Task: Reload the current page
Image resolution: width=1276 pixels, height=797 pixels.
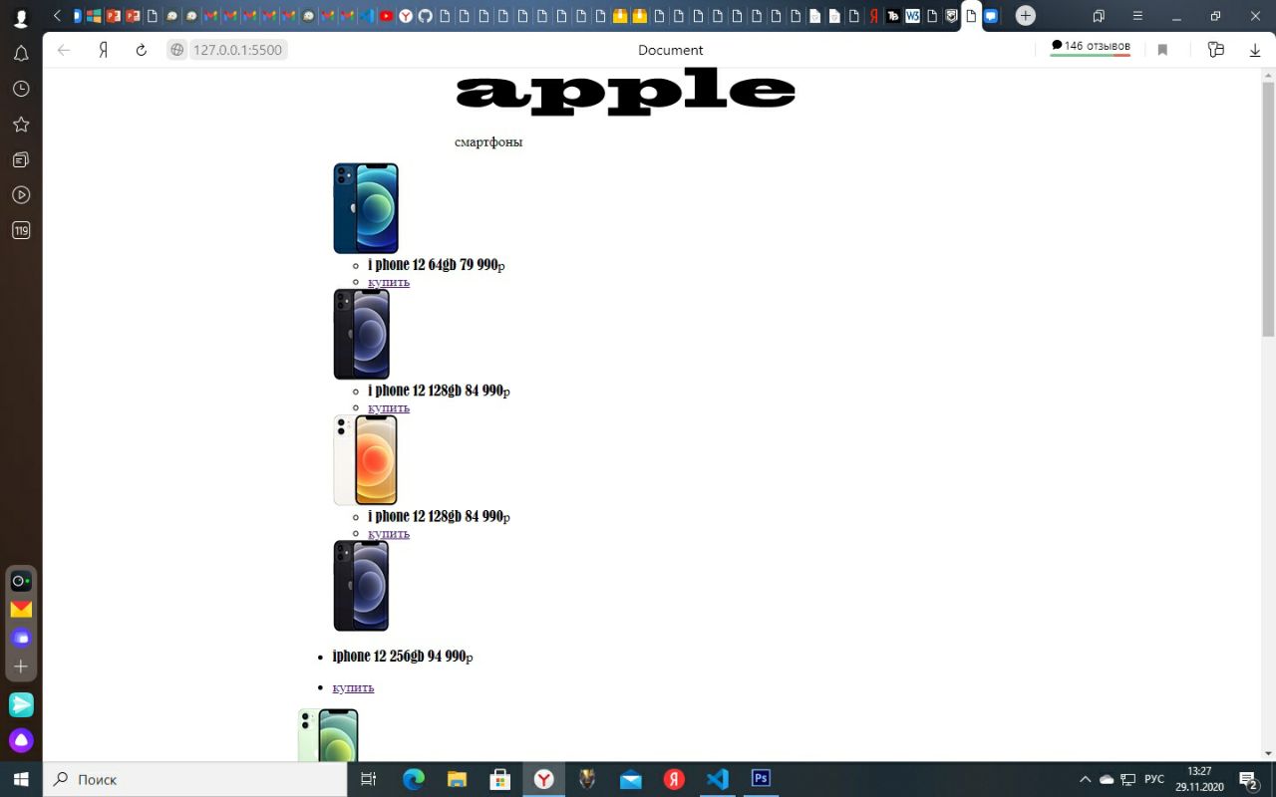Action: point(141,50)
